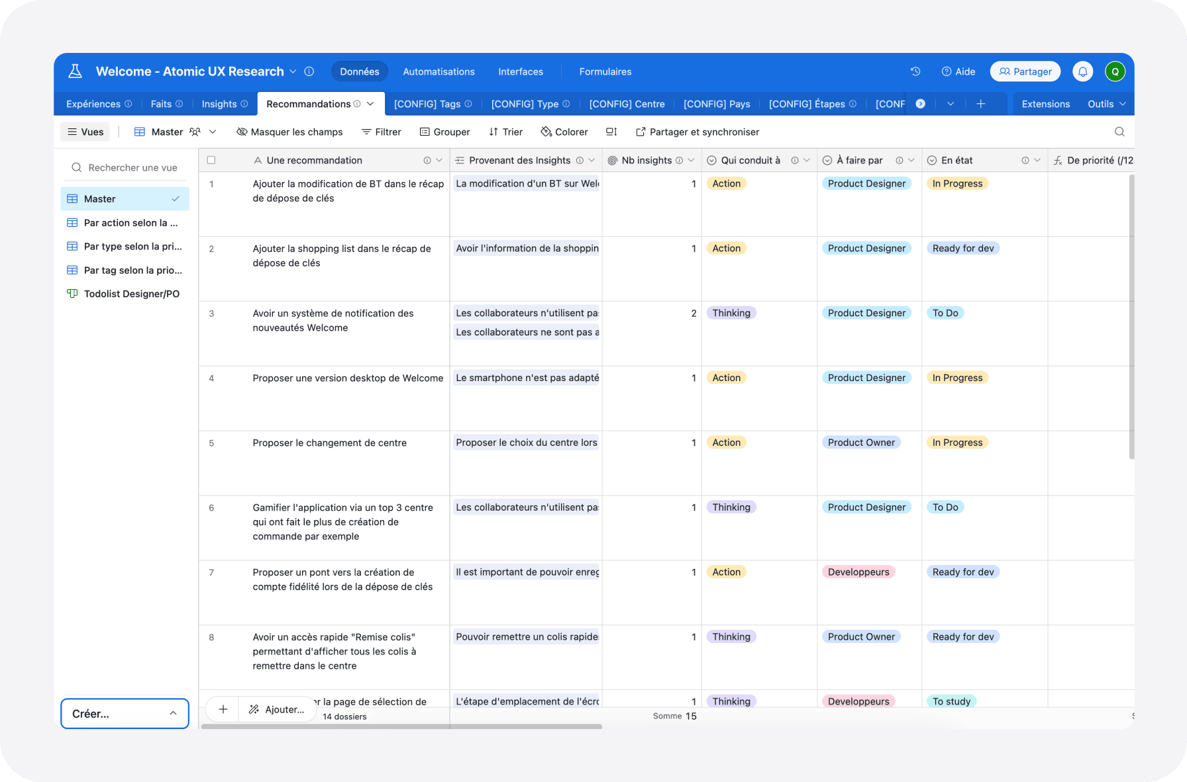Open Nb insights column menu chevron
This screenshot has height=782, width=1187.
pos(691,160)
